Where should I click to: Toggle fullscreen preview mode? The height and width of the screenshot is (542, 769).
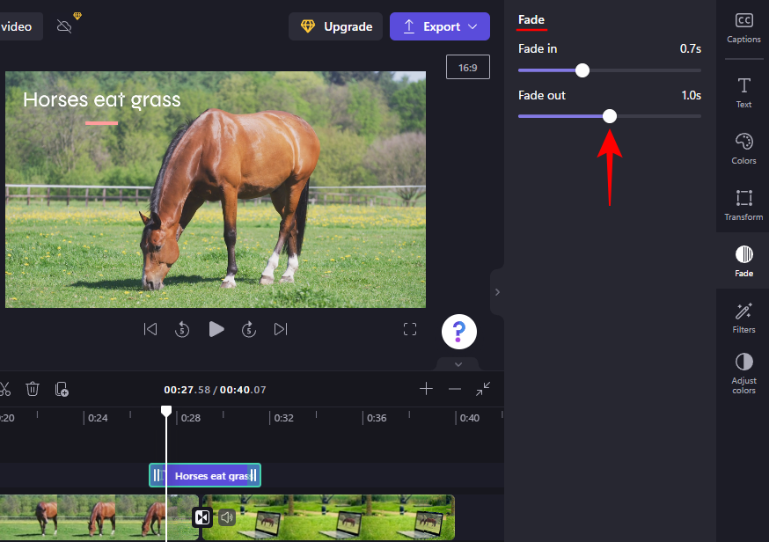410,328
